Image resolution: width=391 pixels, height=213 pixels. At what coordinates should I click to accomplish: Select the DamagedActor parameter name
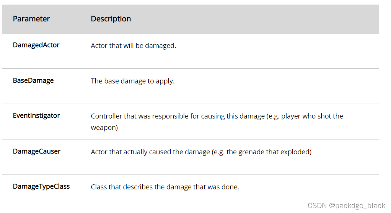point(36,45)
